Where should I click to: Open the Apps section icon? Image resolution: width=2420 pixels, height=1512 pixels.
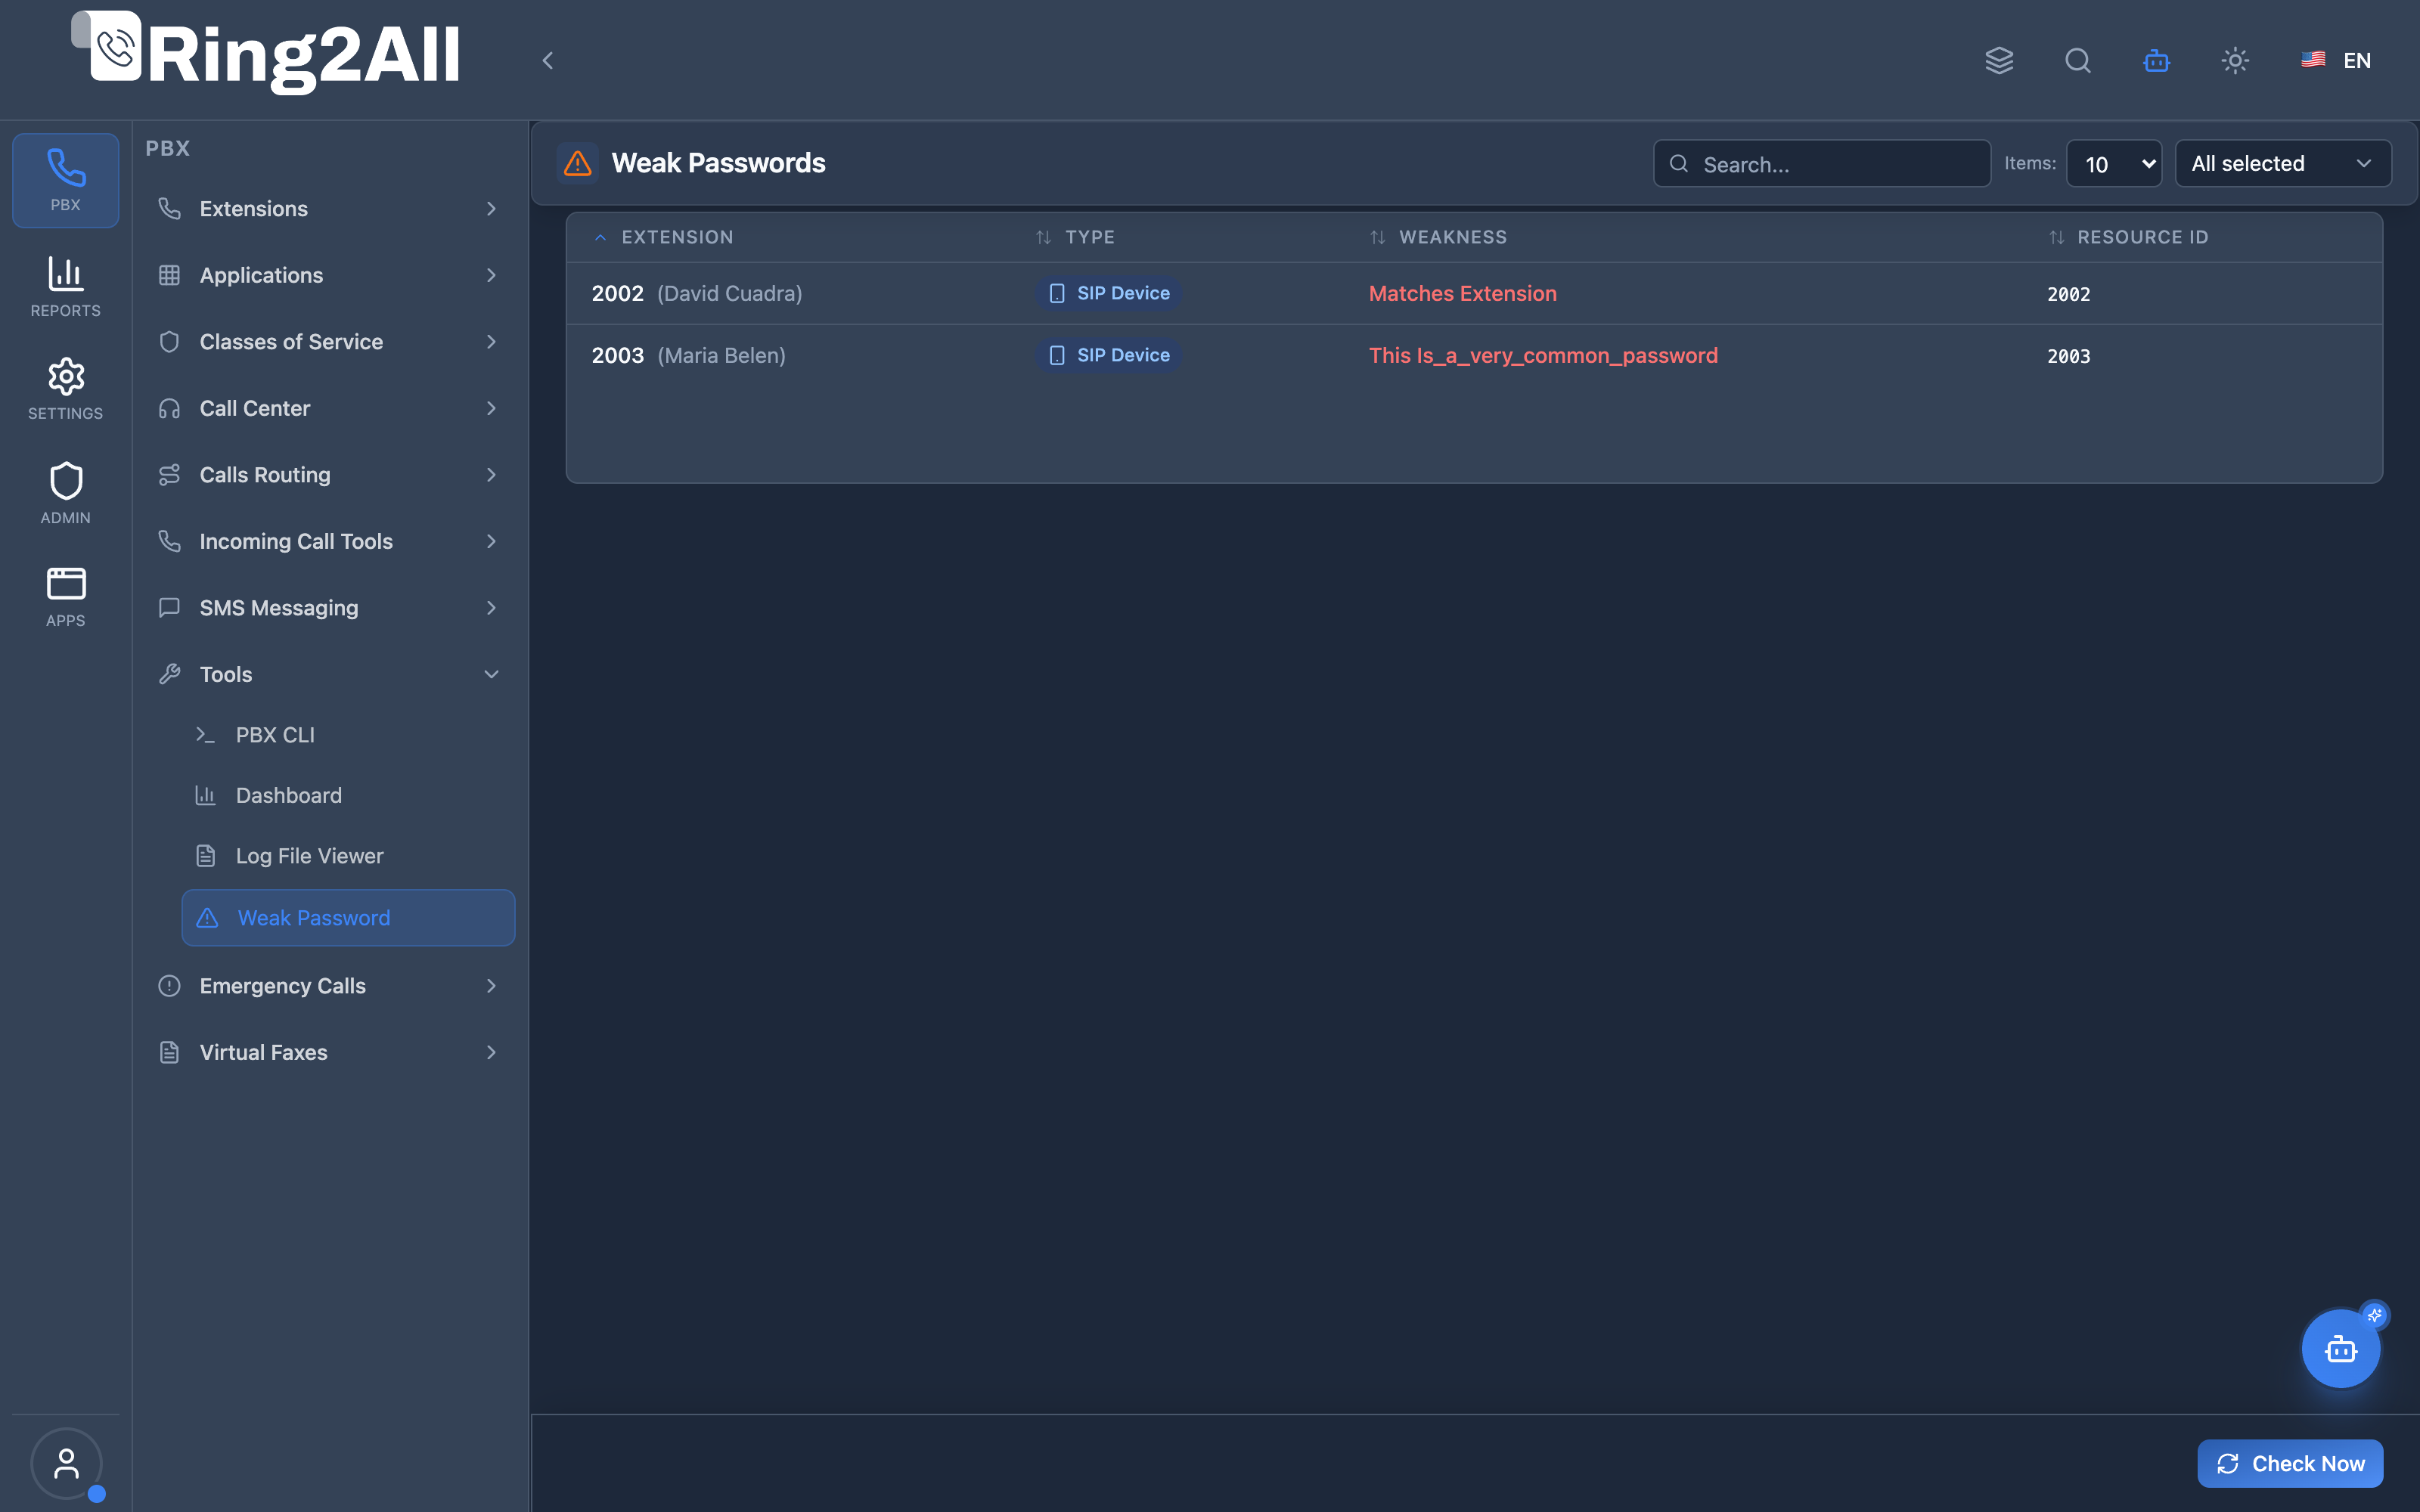pyautogui.click(x=65, y=597)
